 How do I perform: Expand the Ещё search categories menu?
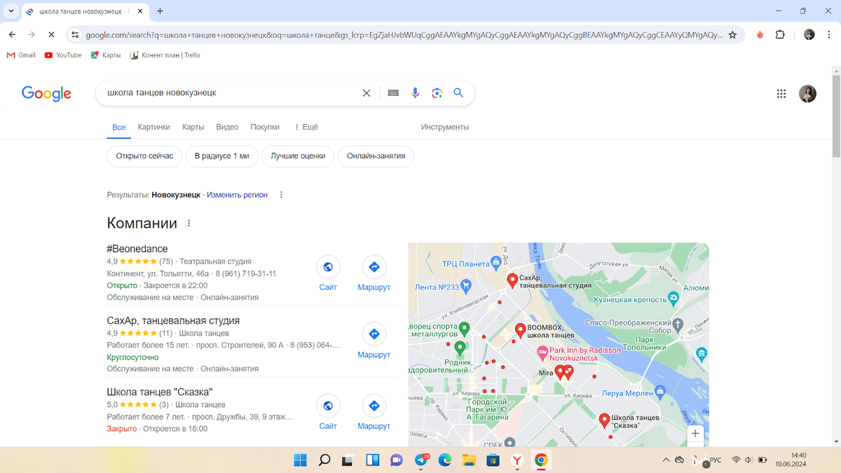coord(306,127)
